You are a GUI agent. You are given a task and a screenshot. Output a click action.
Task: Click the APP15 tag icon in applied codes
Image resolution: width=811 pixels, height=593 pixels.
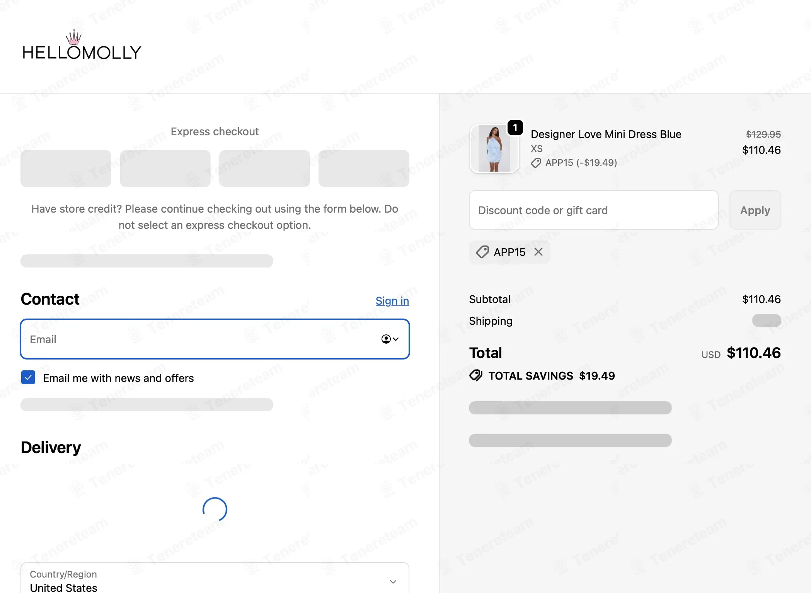(x=482, y=252)
